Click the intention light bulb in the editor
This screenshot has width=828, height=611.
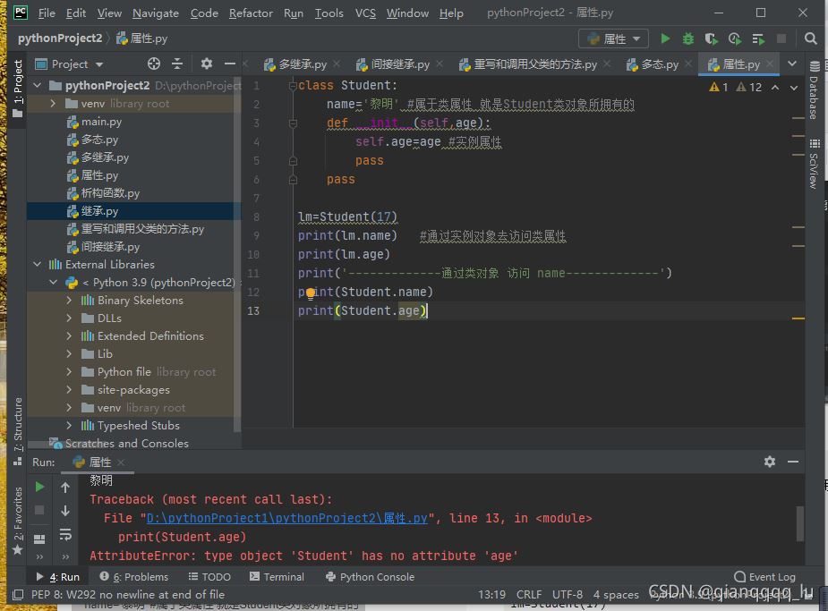[x=311, y=293]
